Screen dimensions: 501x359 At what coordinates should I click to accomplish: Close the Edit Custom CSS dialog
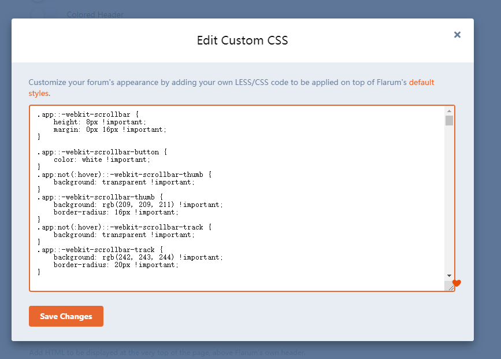457,35
